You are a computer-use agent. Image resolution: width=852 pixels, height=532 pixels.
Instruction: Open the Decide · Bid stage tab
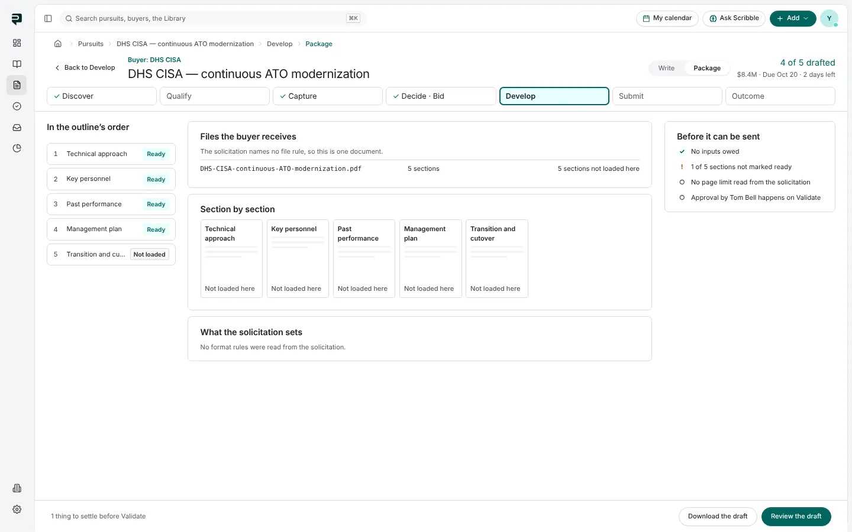[441, 96]
